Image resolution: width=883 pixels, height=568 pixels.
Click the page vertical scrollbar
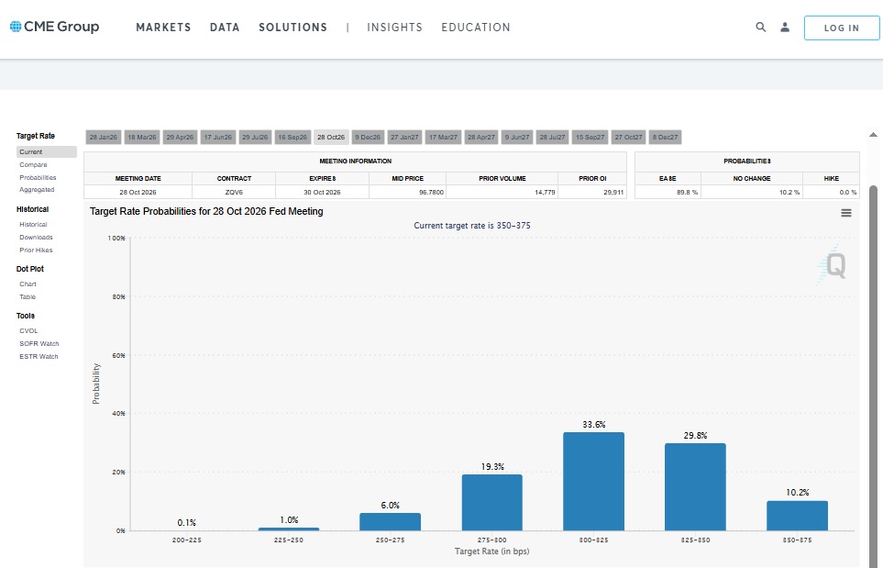pyautogui.click(x=874, y=367)
